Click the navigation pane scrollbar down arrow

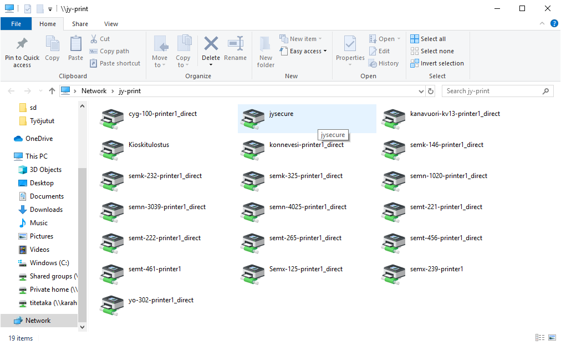click(x=83, y=327)
